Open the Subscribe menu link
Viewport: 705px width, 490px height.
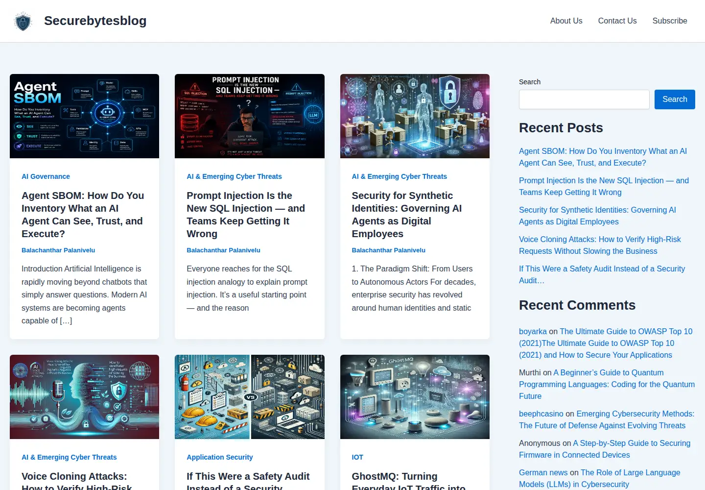coord(670,21)
